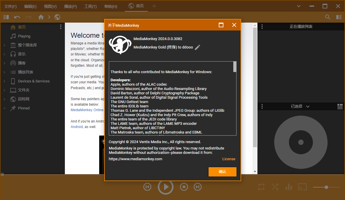Expand the 因特网 tree node
This screenshot has width=345, height=200.
[x=4, y=99]
